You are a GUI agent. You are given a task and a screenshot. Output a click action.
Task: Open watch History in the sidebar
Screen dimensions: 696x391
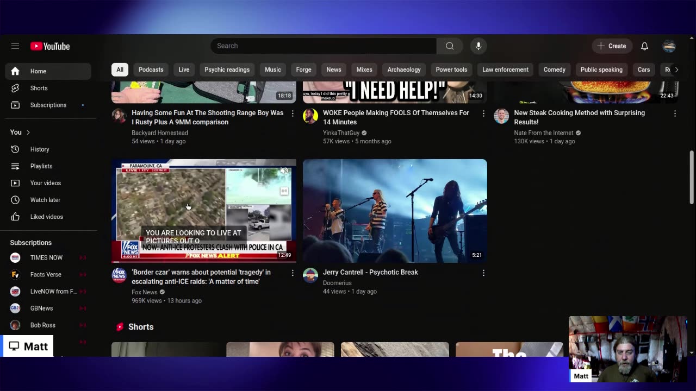(x=48, y=149)
